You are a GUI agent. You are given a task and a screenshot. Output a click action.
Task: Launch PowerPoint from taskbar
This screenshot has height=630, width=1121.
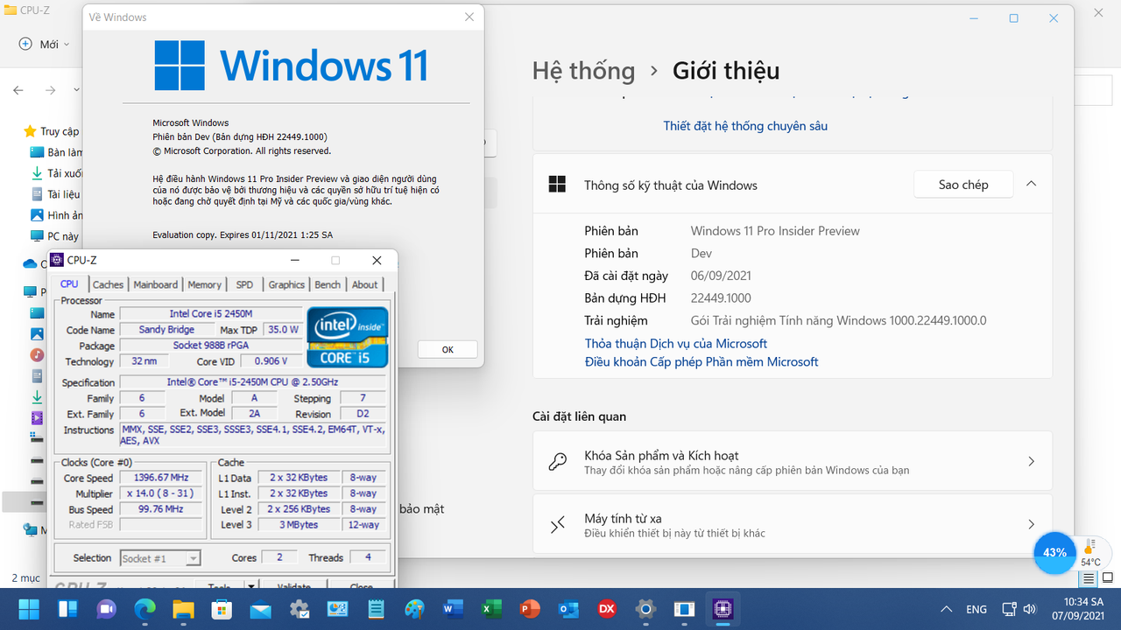530,609
